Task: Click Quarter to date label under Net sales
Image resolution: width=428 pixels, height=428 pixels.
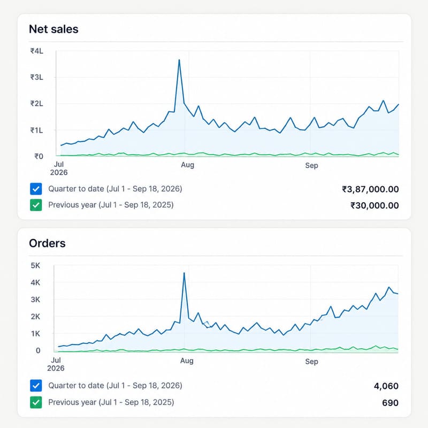Action: 115,189
